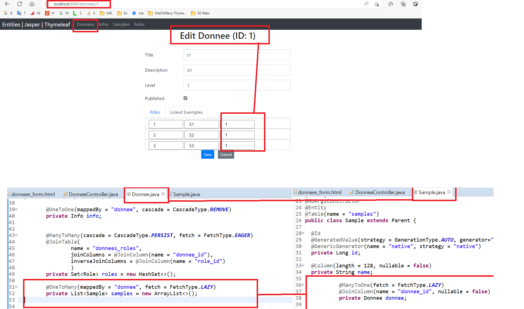Open the OneToMany Thyme... bookmarks folder
Image resolution: width=524 pixels, height=309 pixels.
[167, 13]
